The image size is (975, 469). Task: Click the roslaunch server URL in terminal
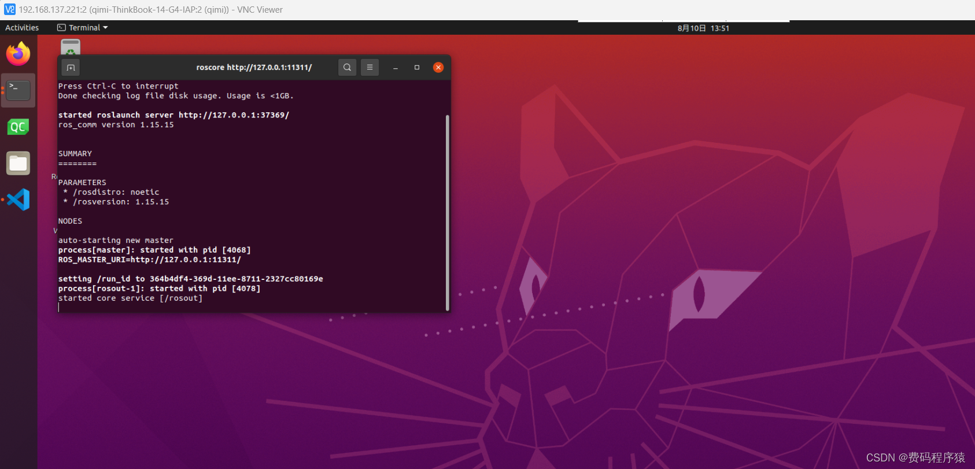(x=234, y=115)
